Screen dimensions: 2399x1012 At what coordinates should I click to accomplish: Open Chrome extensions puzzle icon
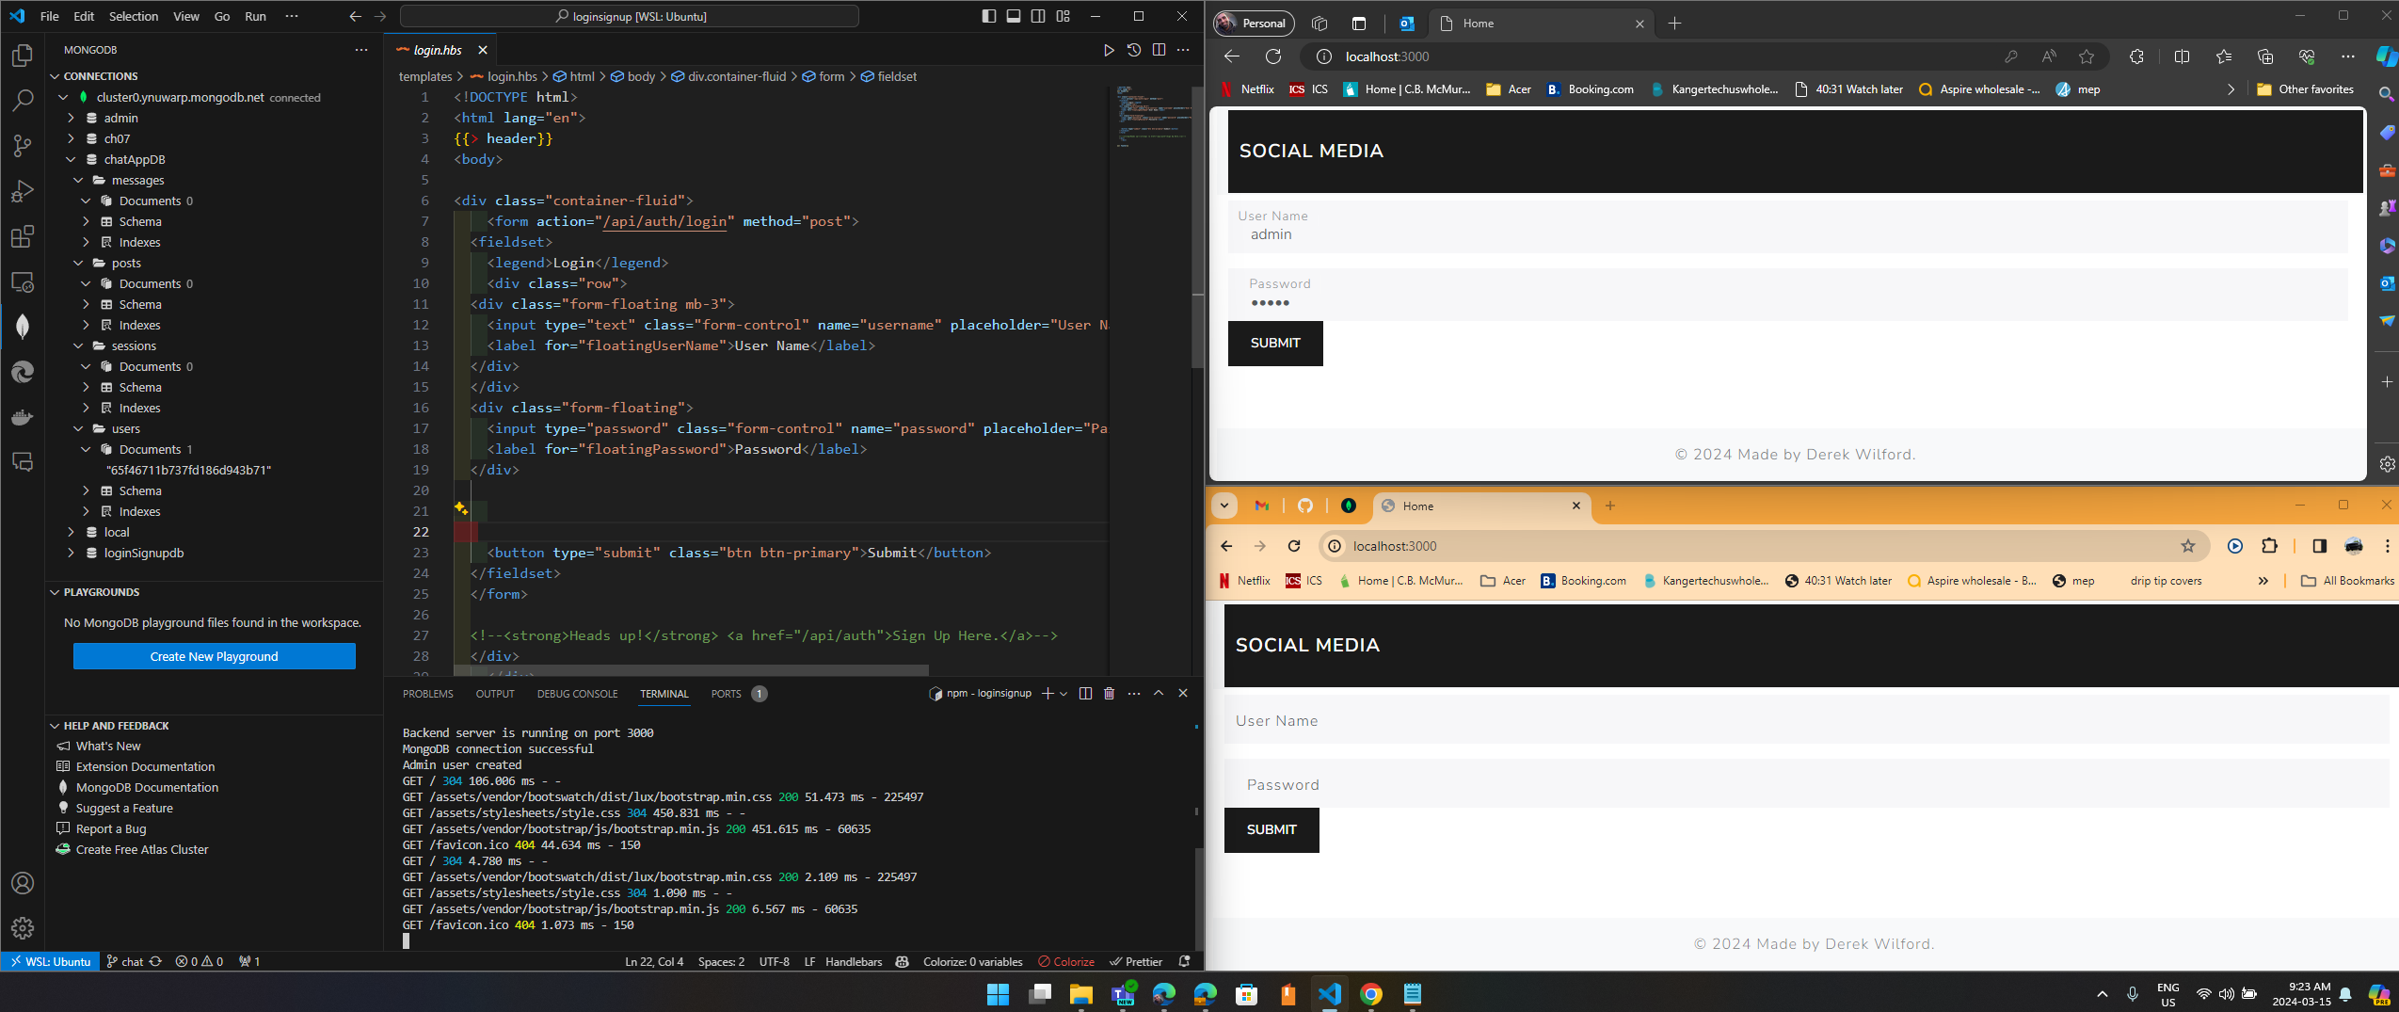2269,546
